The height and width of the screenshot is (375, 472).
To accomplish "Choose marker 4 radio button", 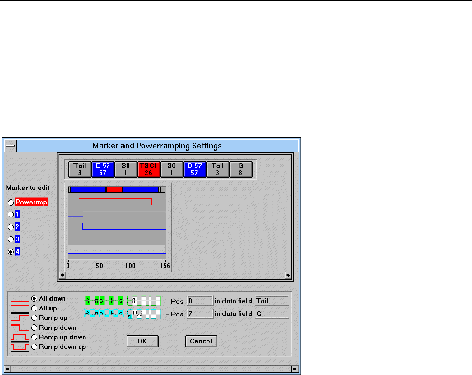I will click(x=11, y=252).
